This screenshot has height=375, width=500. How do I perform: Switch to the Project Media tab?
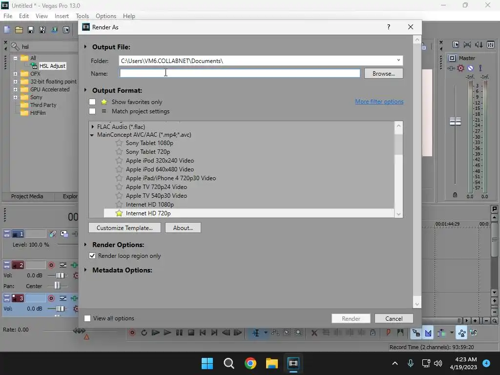tap(27, 196)
